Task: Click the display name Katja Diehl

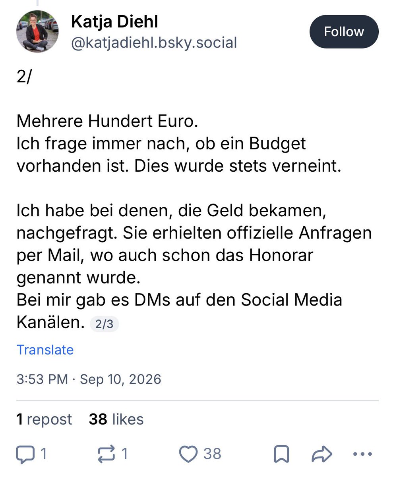Action: click(114, 22)
